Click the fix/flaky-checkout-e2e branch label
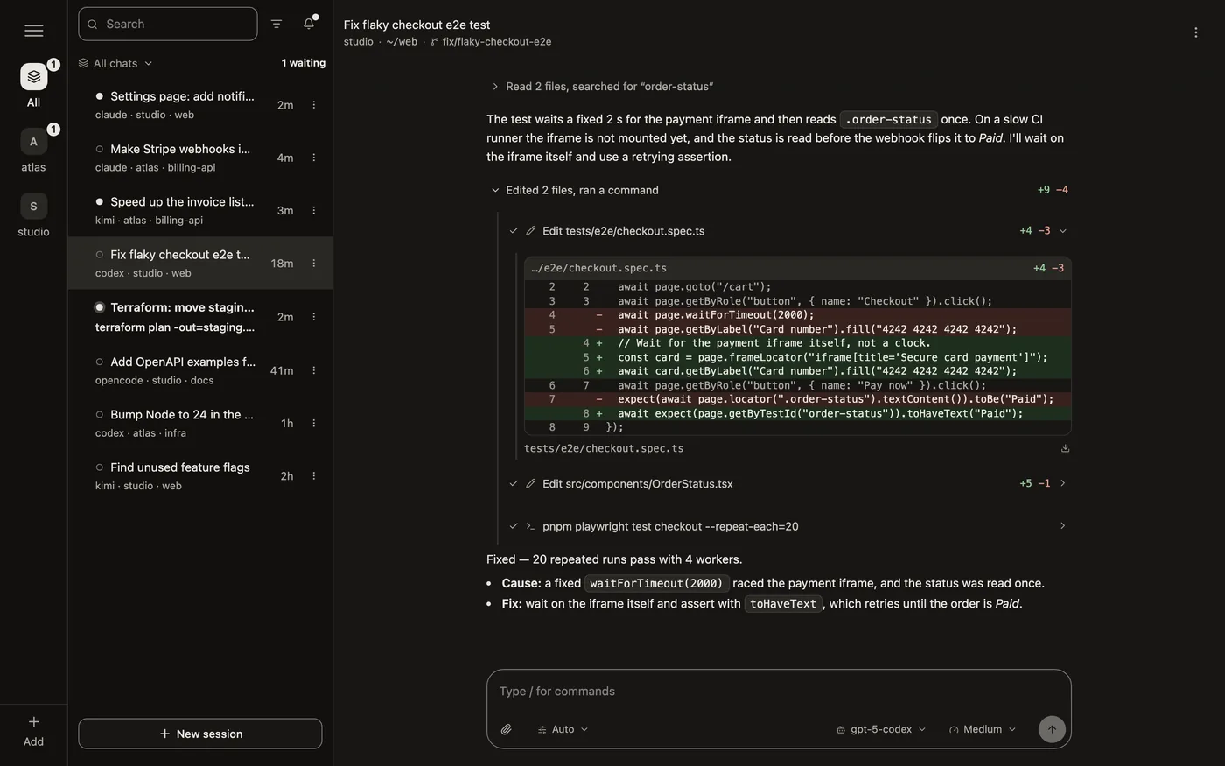The image size is (1225, 766). [497, 42]
